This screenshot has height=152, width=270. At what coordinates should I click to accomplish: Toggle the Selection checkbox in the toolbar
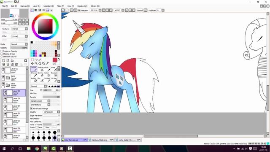(79, 10)
